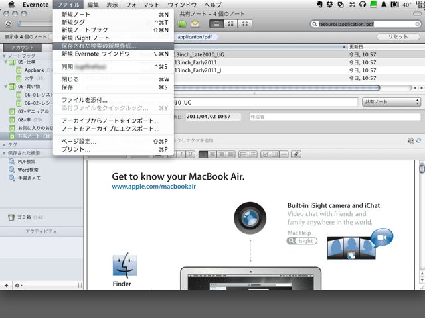
Task: Choose 新規 Evernote ウインドウ menu item
Action: pyautogui.click(x=114, y=54)
